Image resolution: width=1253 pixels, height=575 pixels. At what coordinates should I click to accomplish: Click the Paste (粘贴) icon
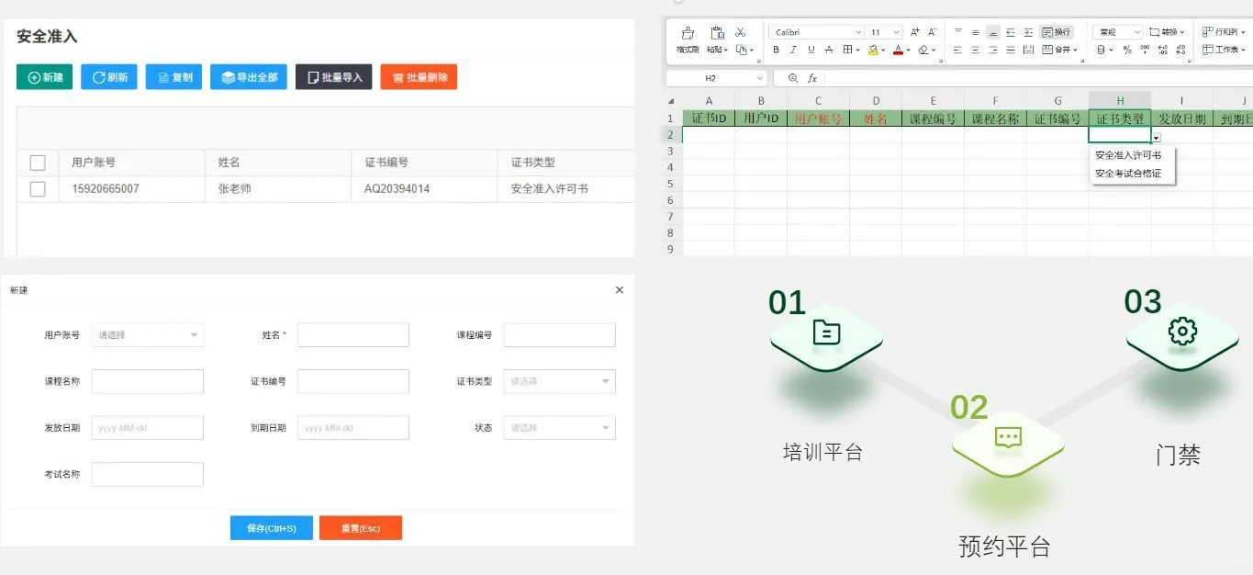point(718,31)
